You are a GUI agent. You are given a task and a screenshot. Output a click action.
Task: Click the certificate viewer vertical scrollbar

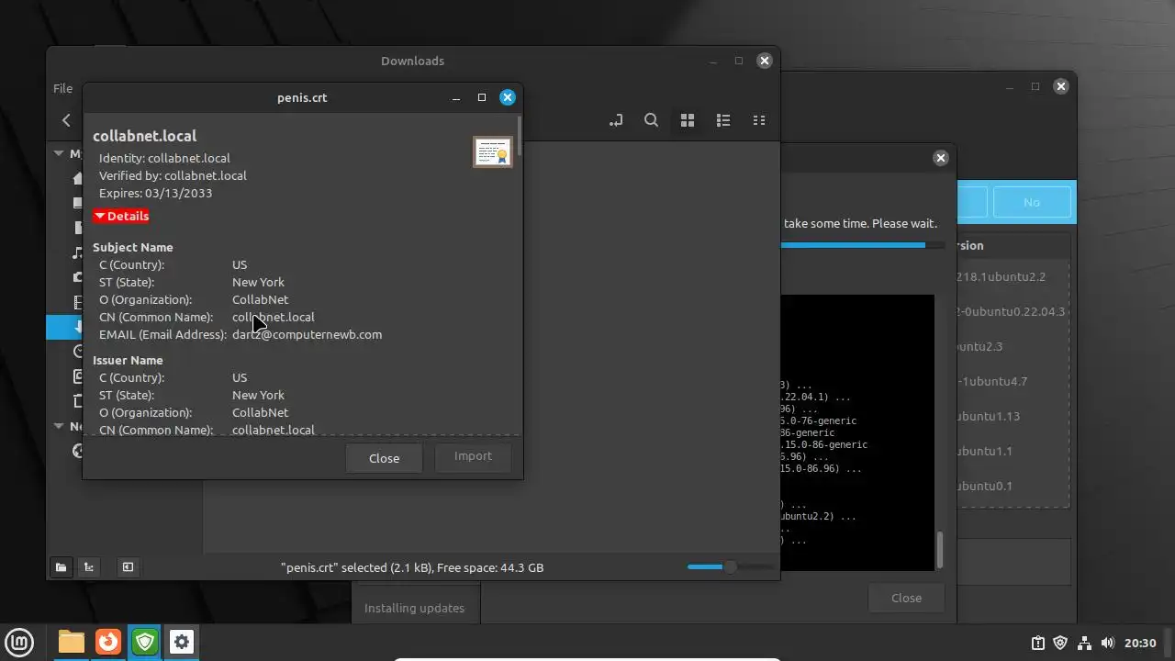[x=520, y=135]
